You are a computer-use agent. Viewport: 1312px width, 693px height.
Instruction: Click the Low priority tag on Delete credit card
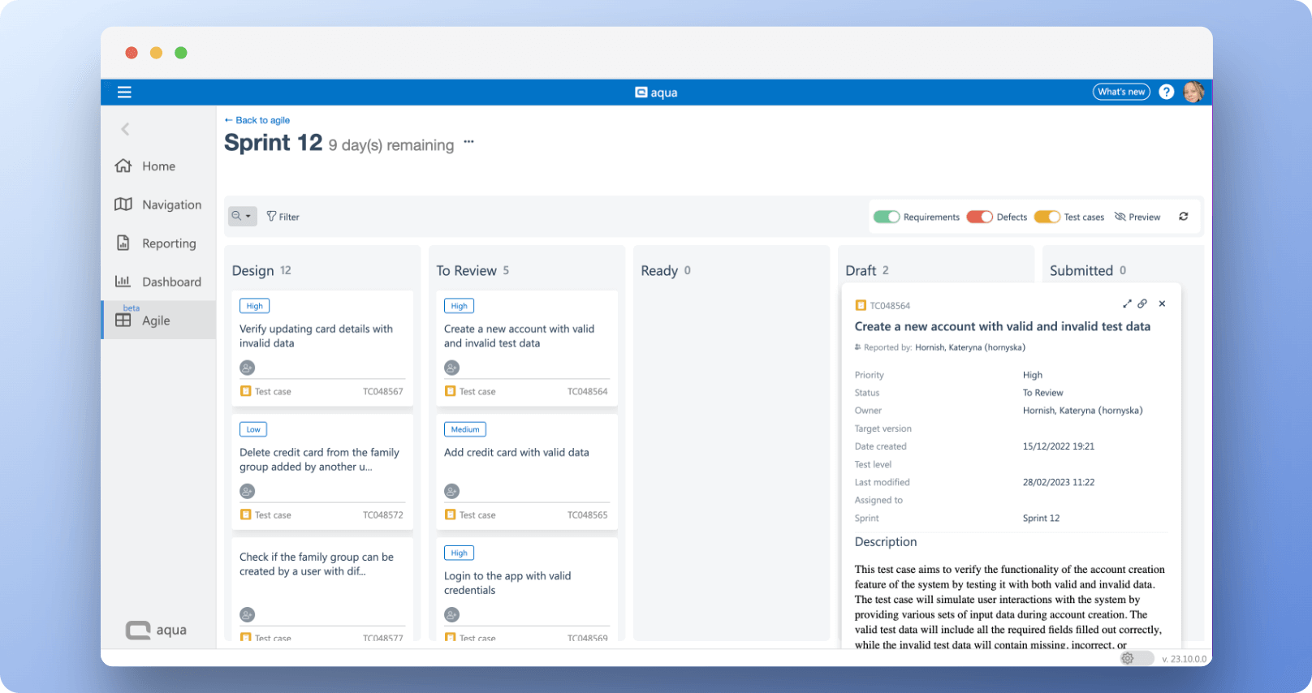(253, 429)
